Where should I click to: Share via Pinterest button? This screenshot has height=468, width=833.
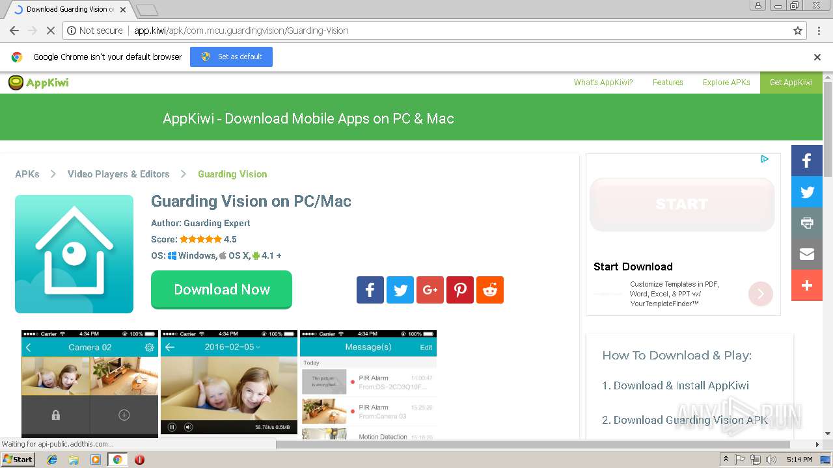click(460, 290)
